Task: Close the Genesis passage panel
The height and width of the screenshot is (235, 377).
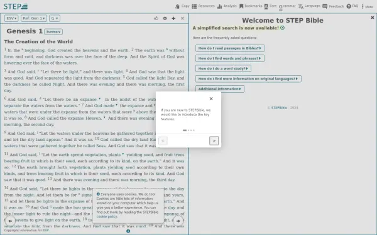Action: point(182,18)
